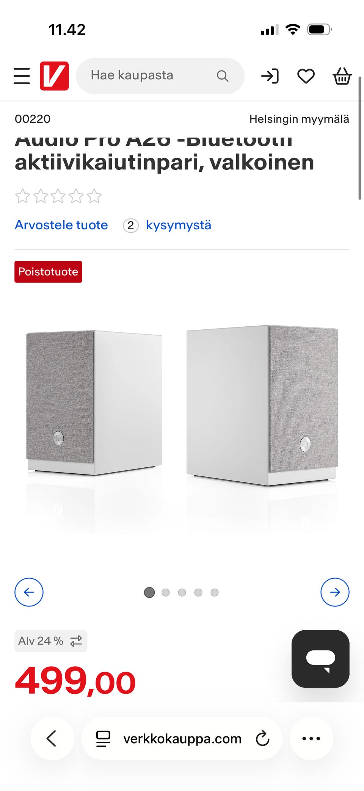Select the fifth image carousel dot
This screenshot has height=791, width=364.
[215, 592]
